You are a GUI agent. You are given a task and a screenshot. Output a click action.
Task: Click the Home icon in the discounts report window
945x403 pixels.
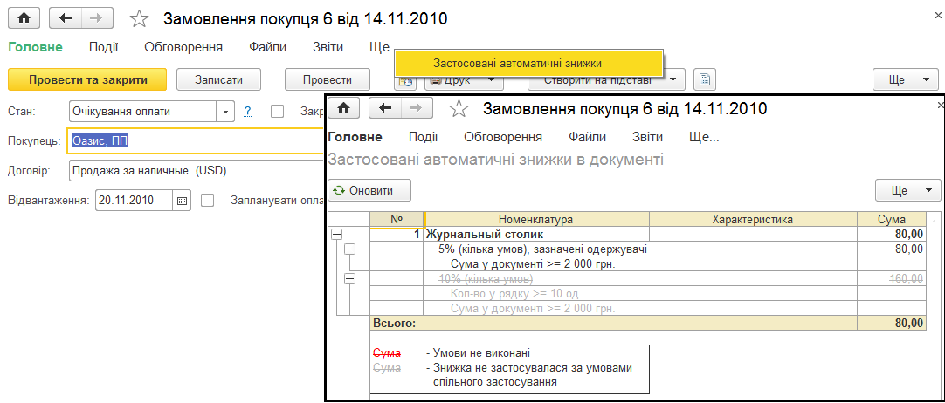[x=343, y=108]
